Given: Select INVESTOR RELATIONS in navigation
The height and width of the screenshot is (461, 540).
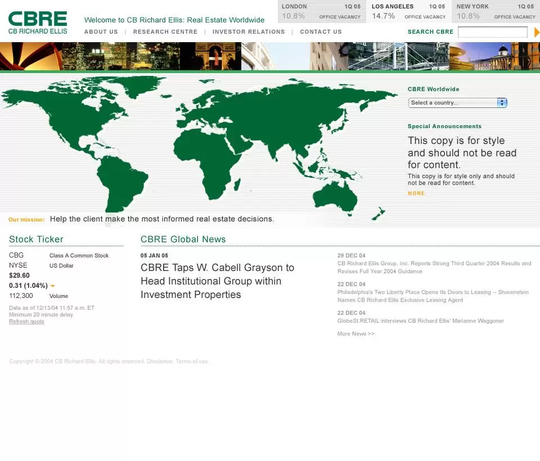Looking at the screenshot, I should click(249, 32).
